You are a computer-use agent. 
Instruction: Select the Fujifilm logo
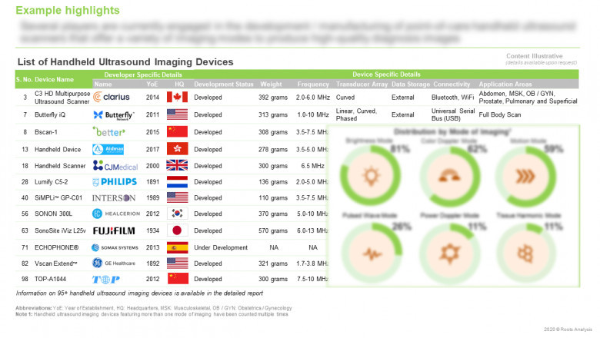[x=114, y=230]
